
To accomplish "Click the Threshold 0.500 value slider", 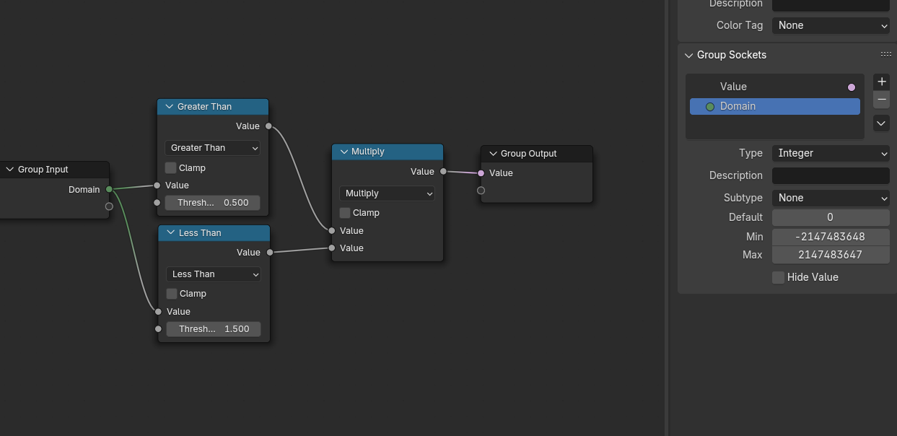I will coord(213,203).
